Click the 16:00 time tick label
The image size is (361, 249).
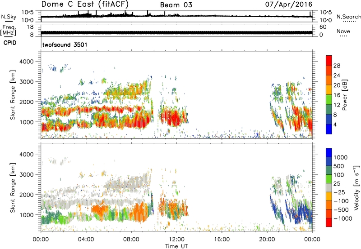tap(222, 240)
